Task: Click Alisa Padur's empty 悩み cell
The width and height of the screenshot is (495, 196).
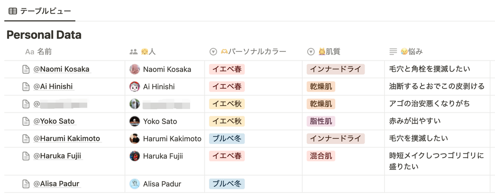Action: 437,184
